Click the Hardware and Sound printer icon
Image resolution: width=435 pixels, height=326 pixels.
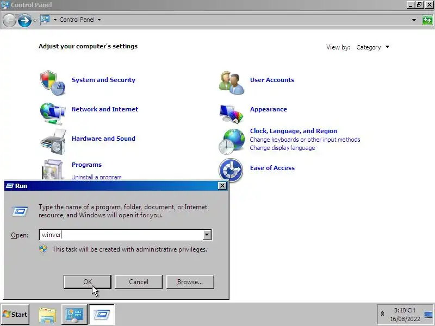53,142
